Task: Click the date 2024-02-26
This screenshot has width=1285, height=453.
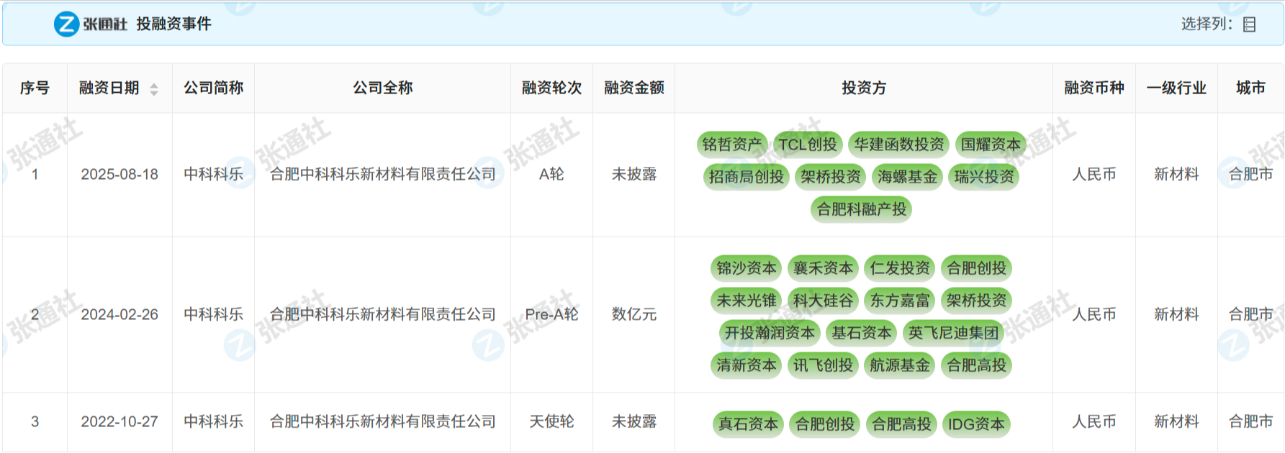Action: [x=120, y=314]
